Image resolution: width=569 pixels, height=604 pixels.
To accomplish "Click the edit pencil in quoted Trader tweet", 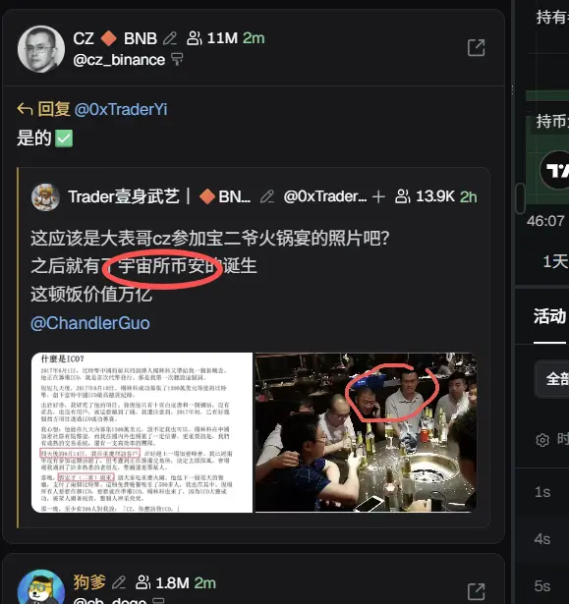I will 267,196.
